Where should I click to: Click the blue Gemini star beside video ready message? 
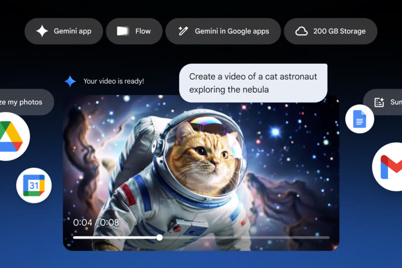pyautogui.click(x=70, y=81)
